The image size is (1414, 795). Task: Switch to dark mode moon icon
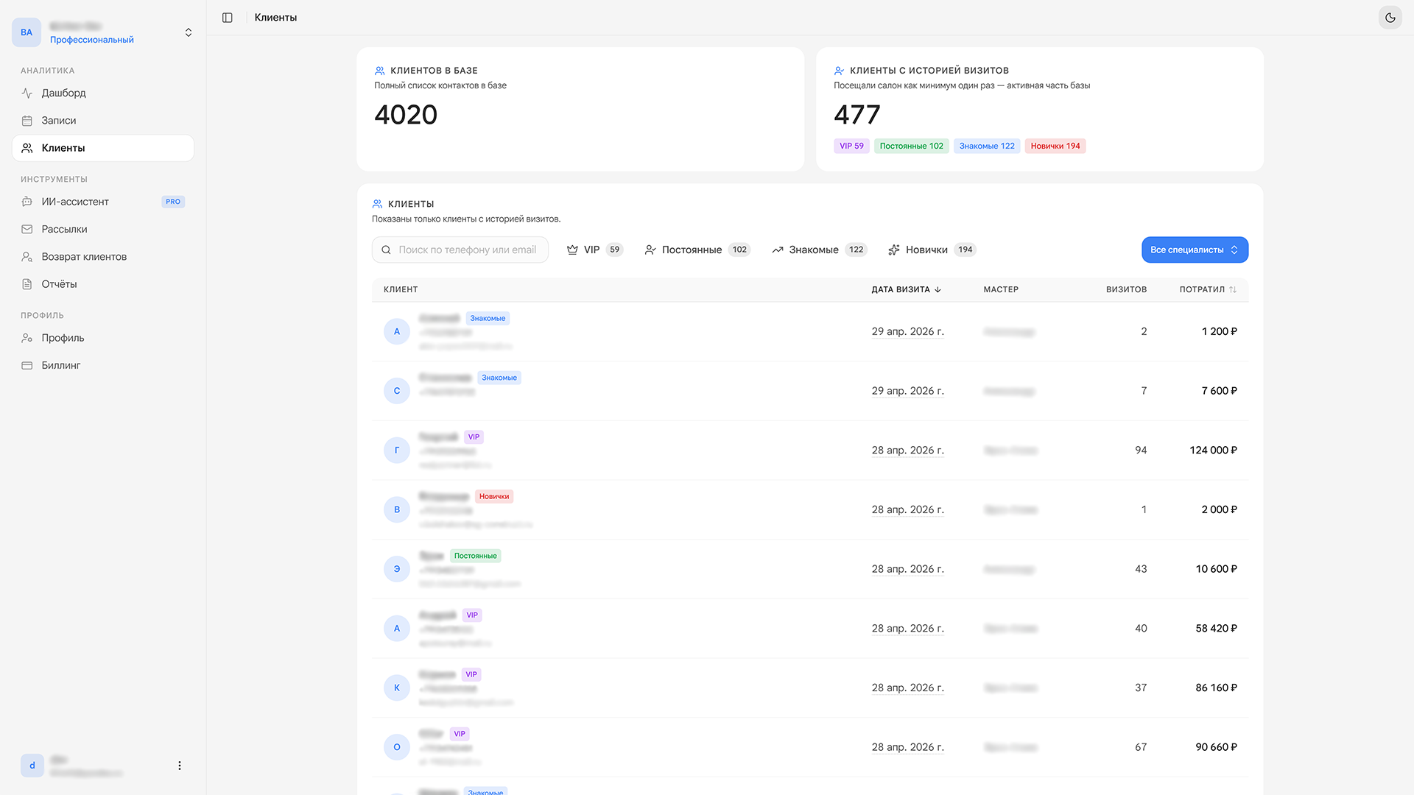point(1390,18)
